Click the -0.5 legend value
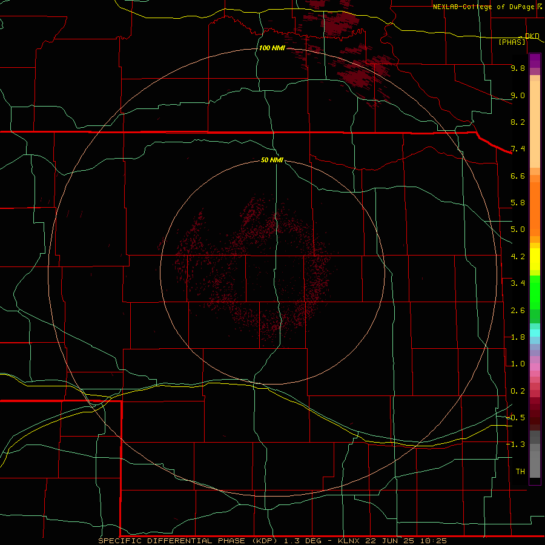This screenshot has height=545, width=545. point(515,417)
